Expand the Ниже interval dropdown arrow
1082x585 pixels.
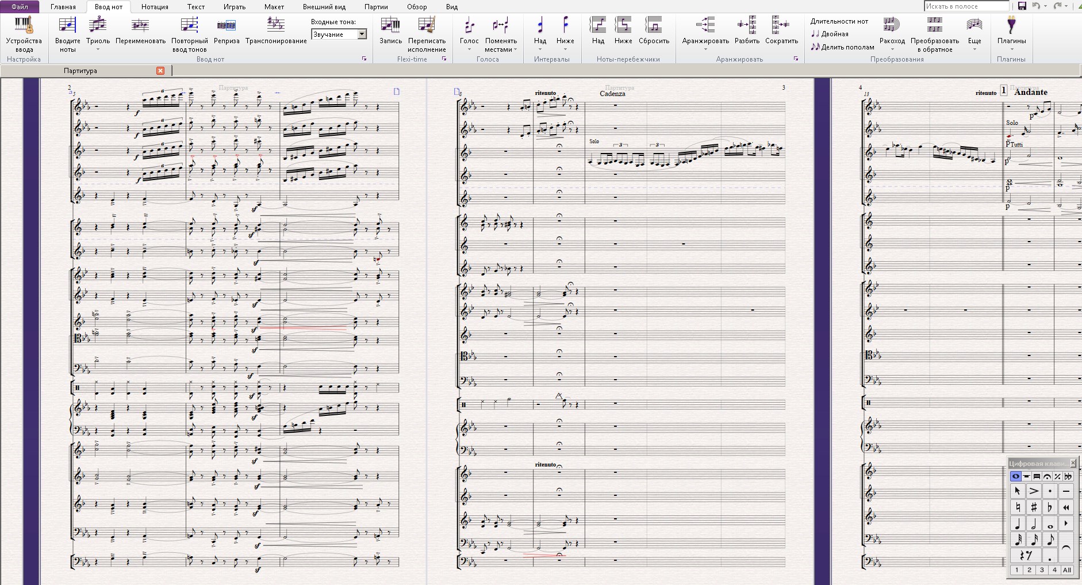coord(565,49)
